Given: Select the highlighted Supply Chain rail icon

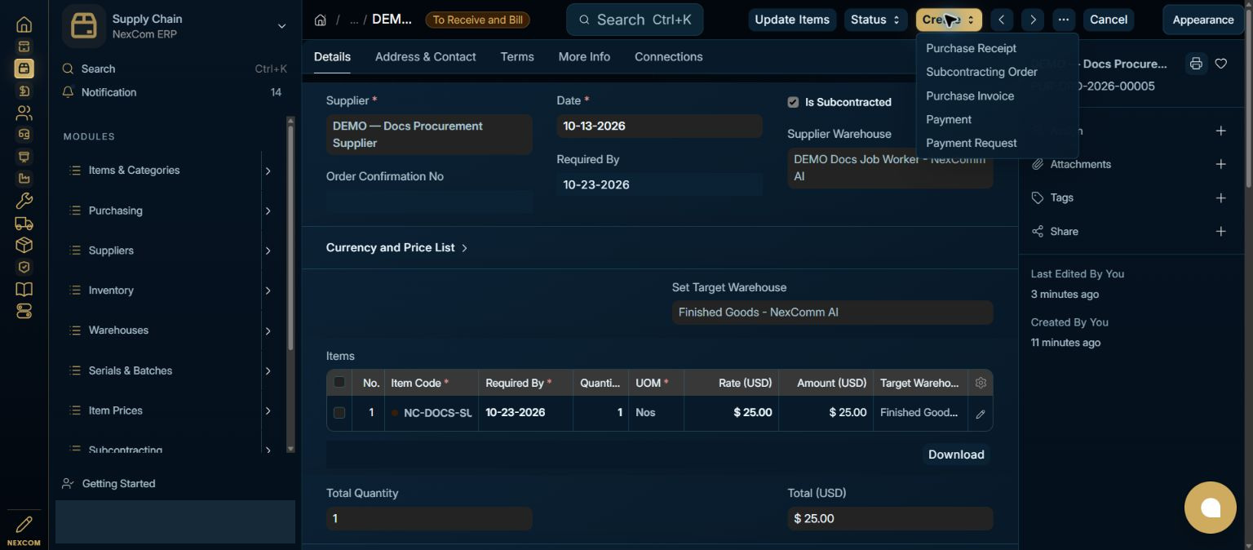Looking at the screenshot, I should [x=24, y=69].
